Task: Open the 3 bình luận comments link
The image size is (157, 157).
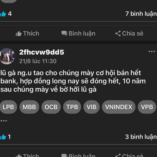Action: point(141,137)
